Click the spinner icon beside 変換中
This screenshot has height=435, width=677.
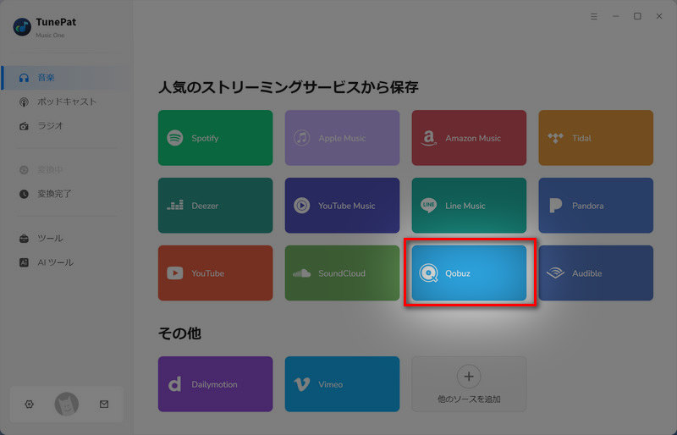coord(24,170)
